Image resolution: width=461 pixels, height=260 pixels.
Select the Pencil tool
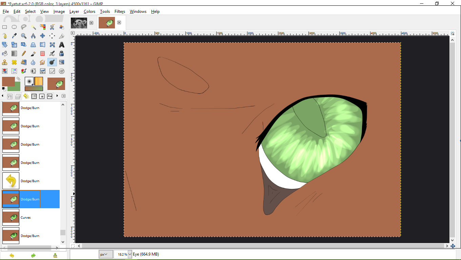pyautogui.click(x=24, y=53)
